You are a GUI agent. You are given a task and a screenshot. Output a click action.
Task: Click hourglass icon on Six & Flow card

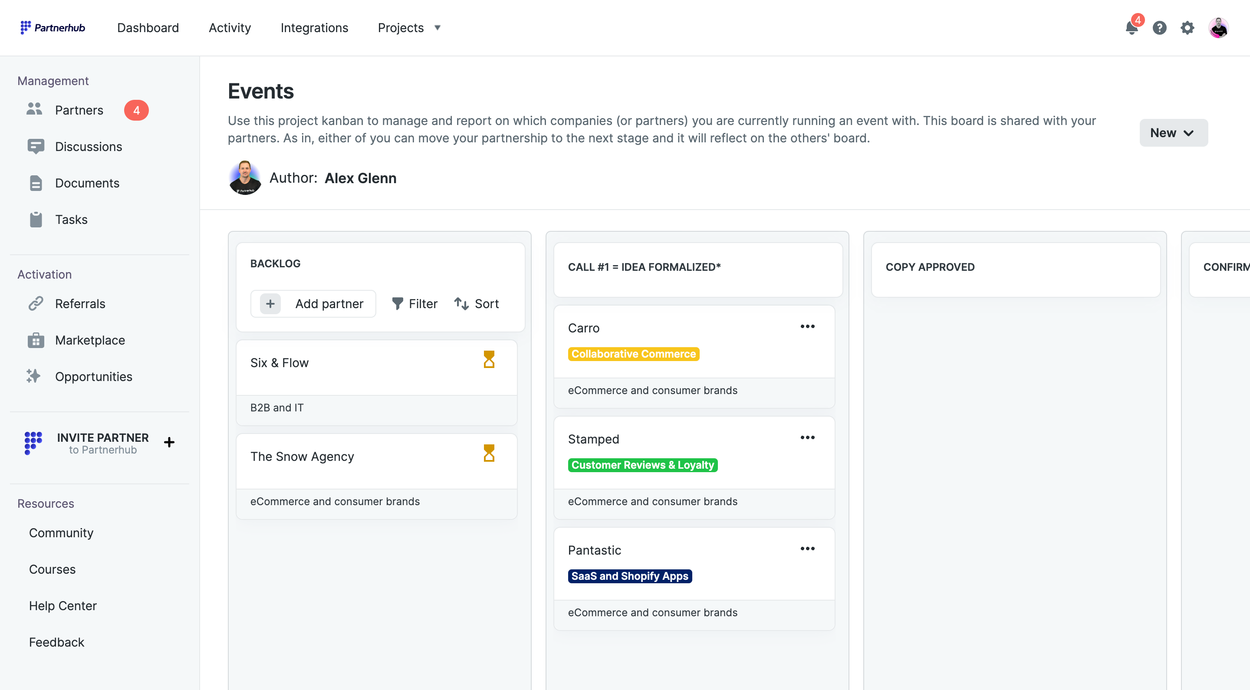pyautogui.click(x=489, y=360)
